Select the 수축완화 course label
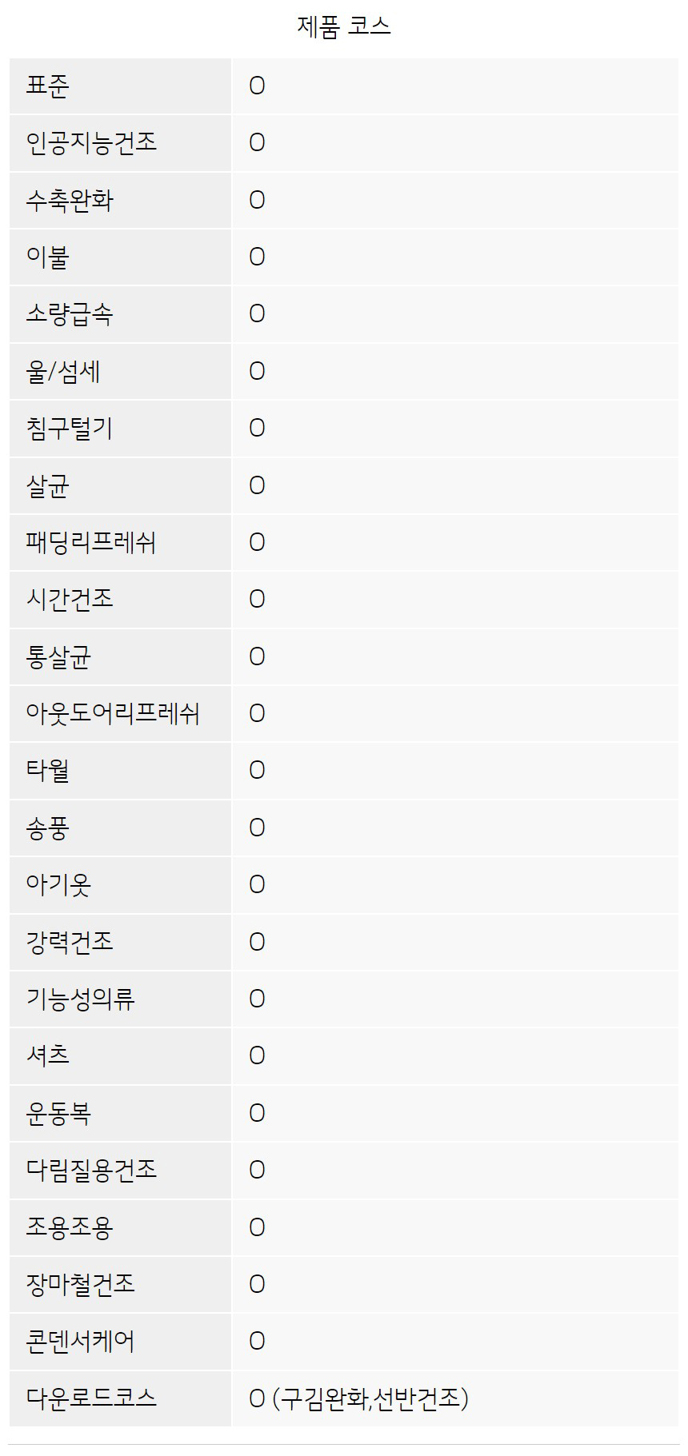 click(70, 200)
